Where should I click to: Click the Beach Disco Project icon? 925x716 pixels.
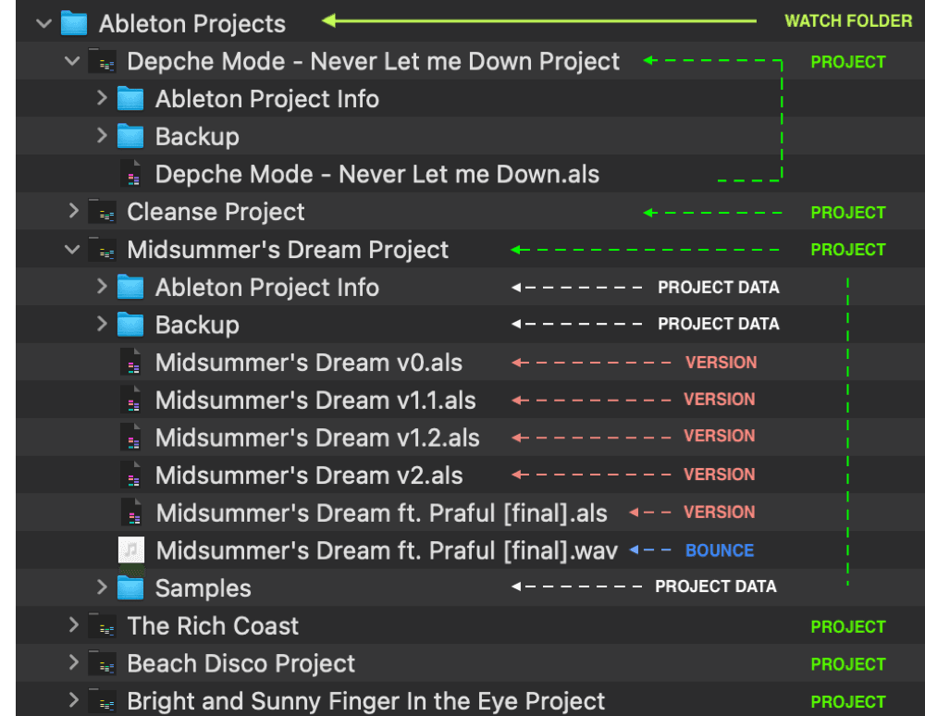(x=102, y=663)
